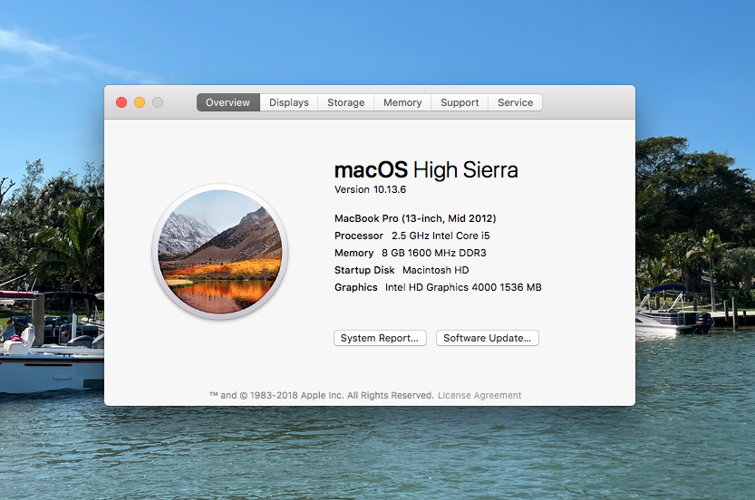Click the macOS High Sierra title
Image resolution: width=755 pixels, height=500 pixels.
(x=426, y=170)
